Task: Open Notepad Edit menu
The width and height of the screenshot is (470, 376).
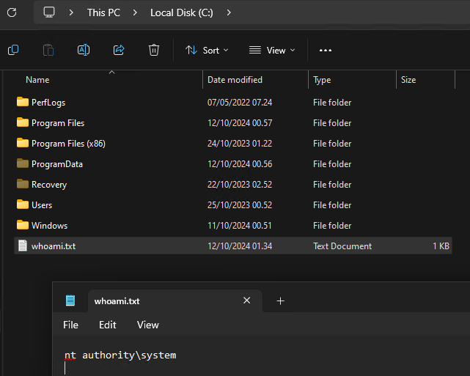Action: pos(107,325)
